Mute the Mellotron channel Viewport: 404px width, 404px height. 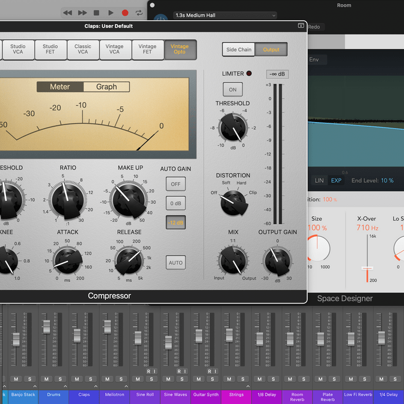107,379
